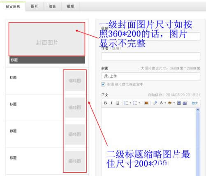Image resolution: width=206 pixels, height=176 pixels.
Task: Click the editor scrollbar up arrow
Action: 198,110
